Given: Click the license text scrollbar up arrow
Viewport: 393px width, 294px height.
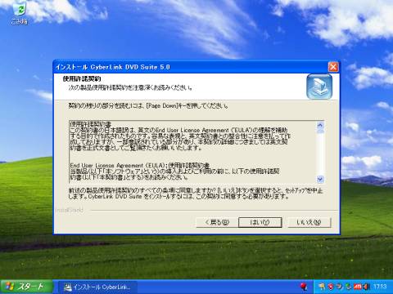Looking at the screenshot, I should (320, 125).
